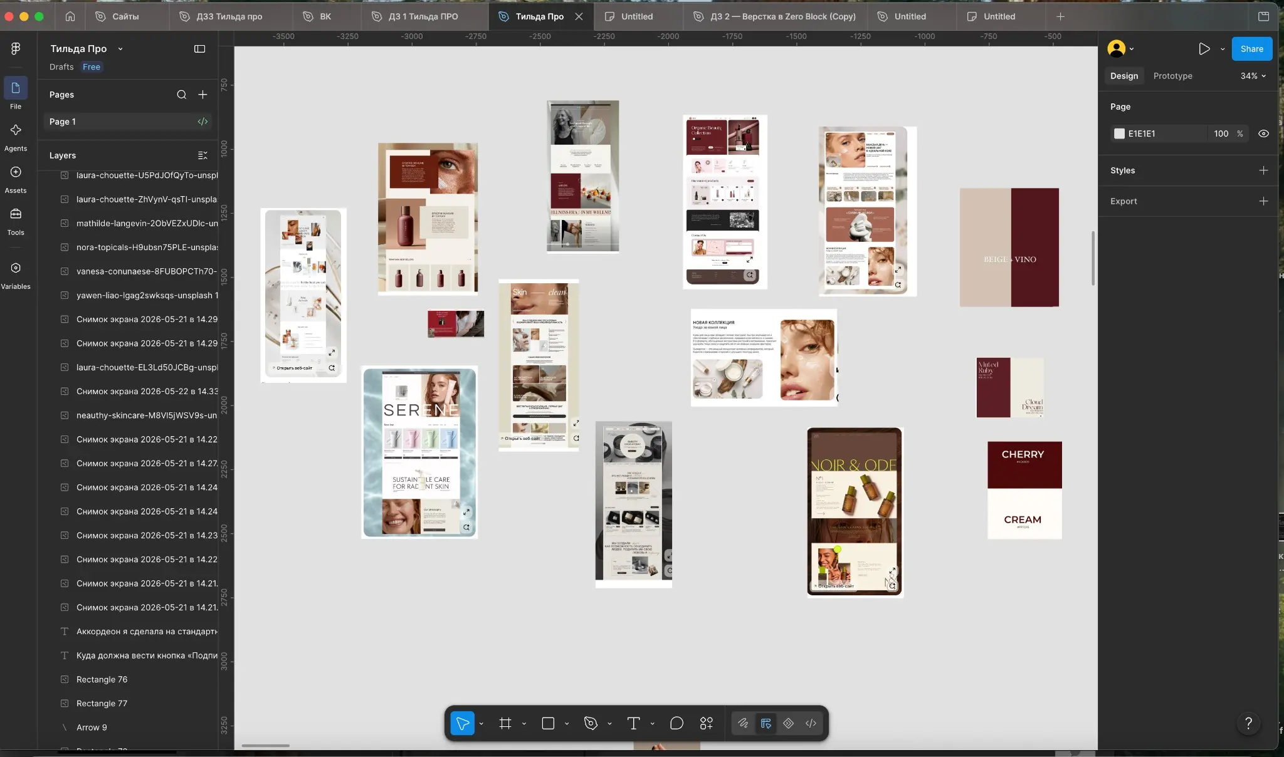The image size is (1284, 757).
Task: Open Frame tool options chevron
Action: (524, 724)
